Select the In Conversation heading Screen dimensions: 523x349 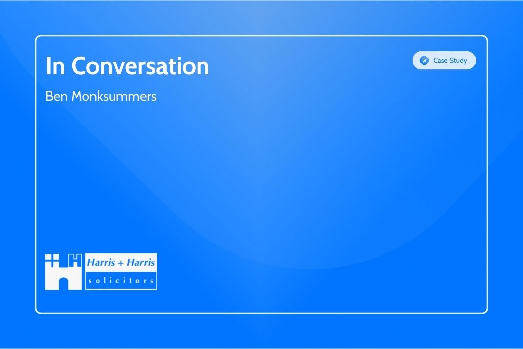tap(127, 66)
